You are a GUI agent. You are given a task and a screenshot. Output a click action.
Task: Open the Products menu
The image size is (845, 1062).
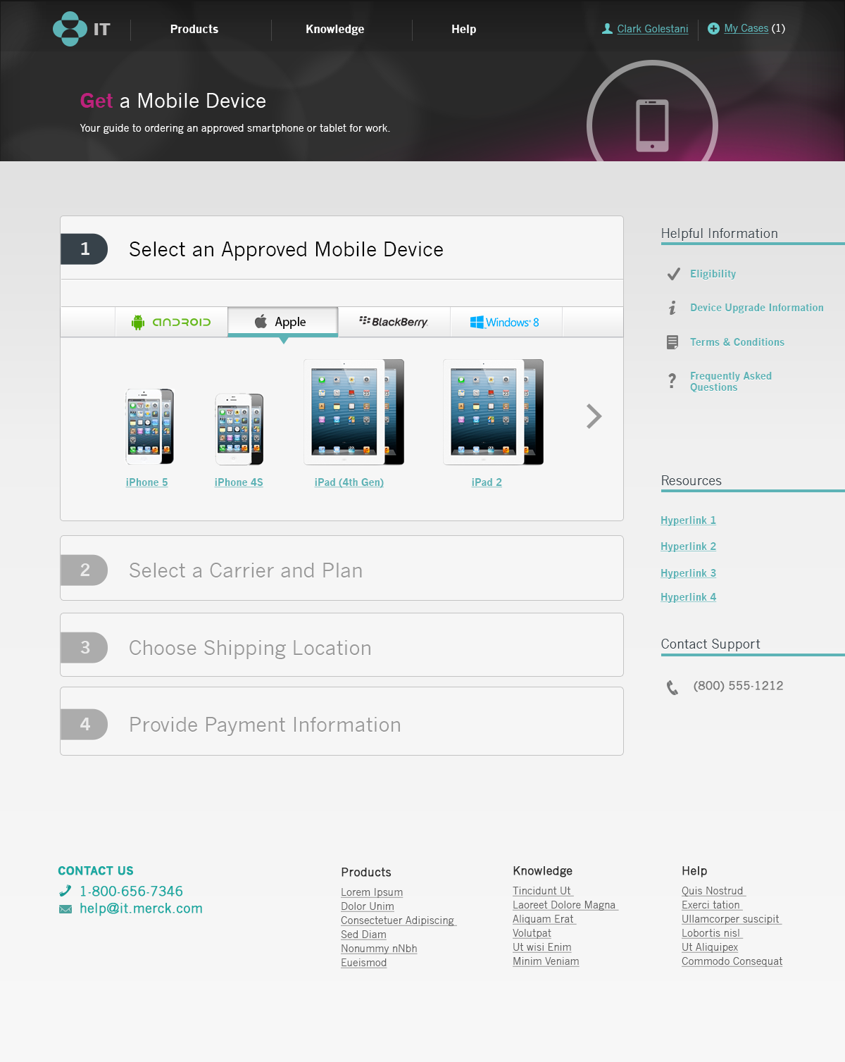click(x=194, y=29)
